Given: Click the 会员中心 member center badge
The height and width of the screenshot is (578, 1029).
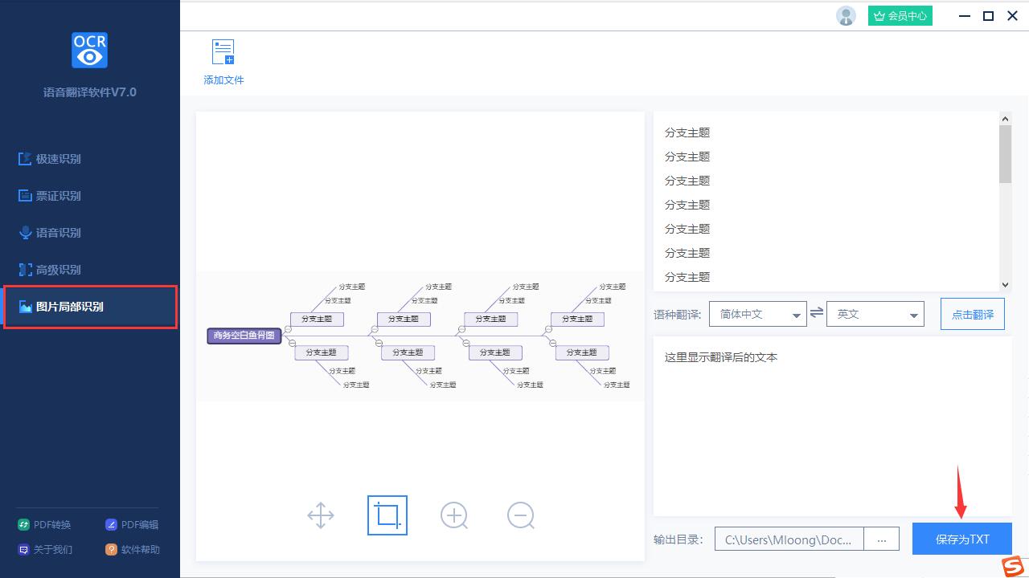Looking at the screenshot, I should click(x=900, y=15).
